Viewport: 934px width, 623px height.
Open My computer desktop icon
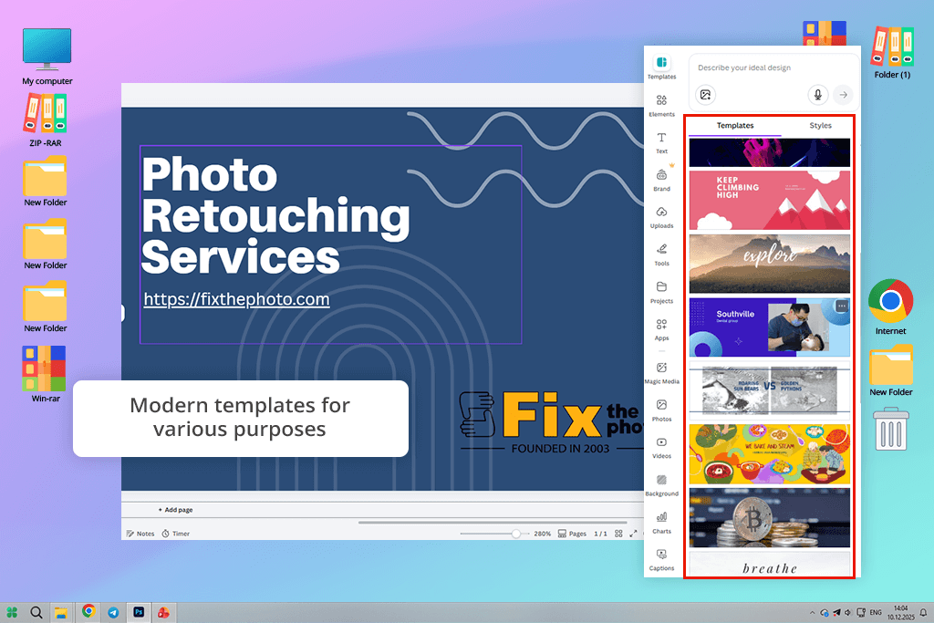coord(47,57)
